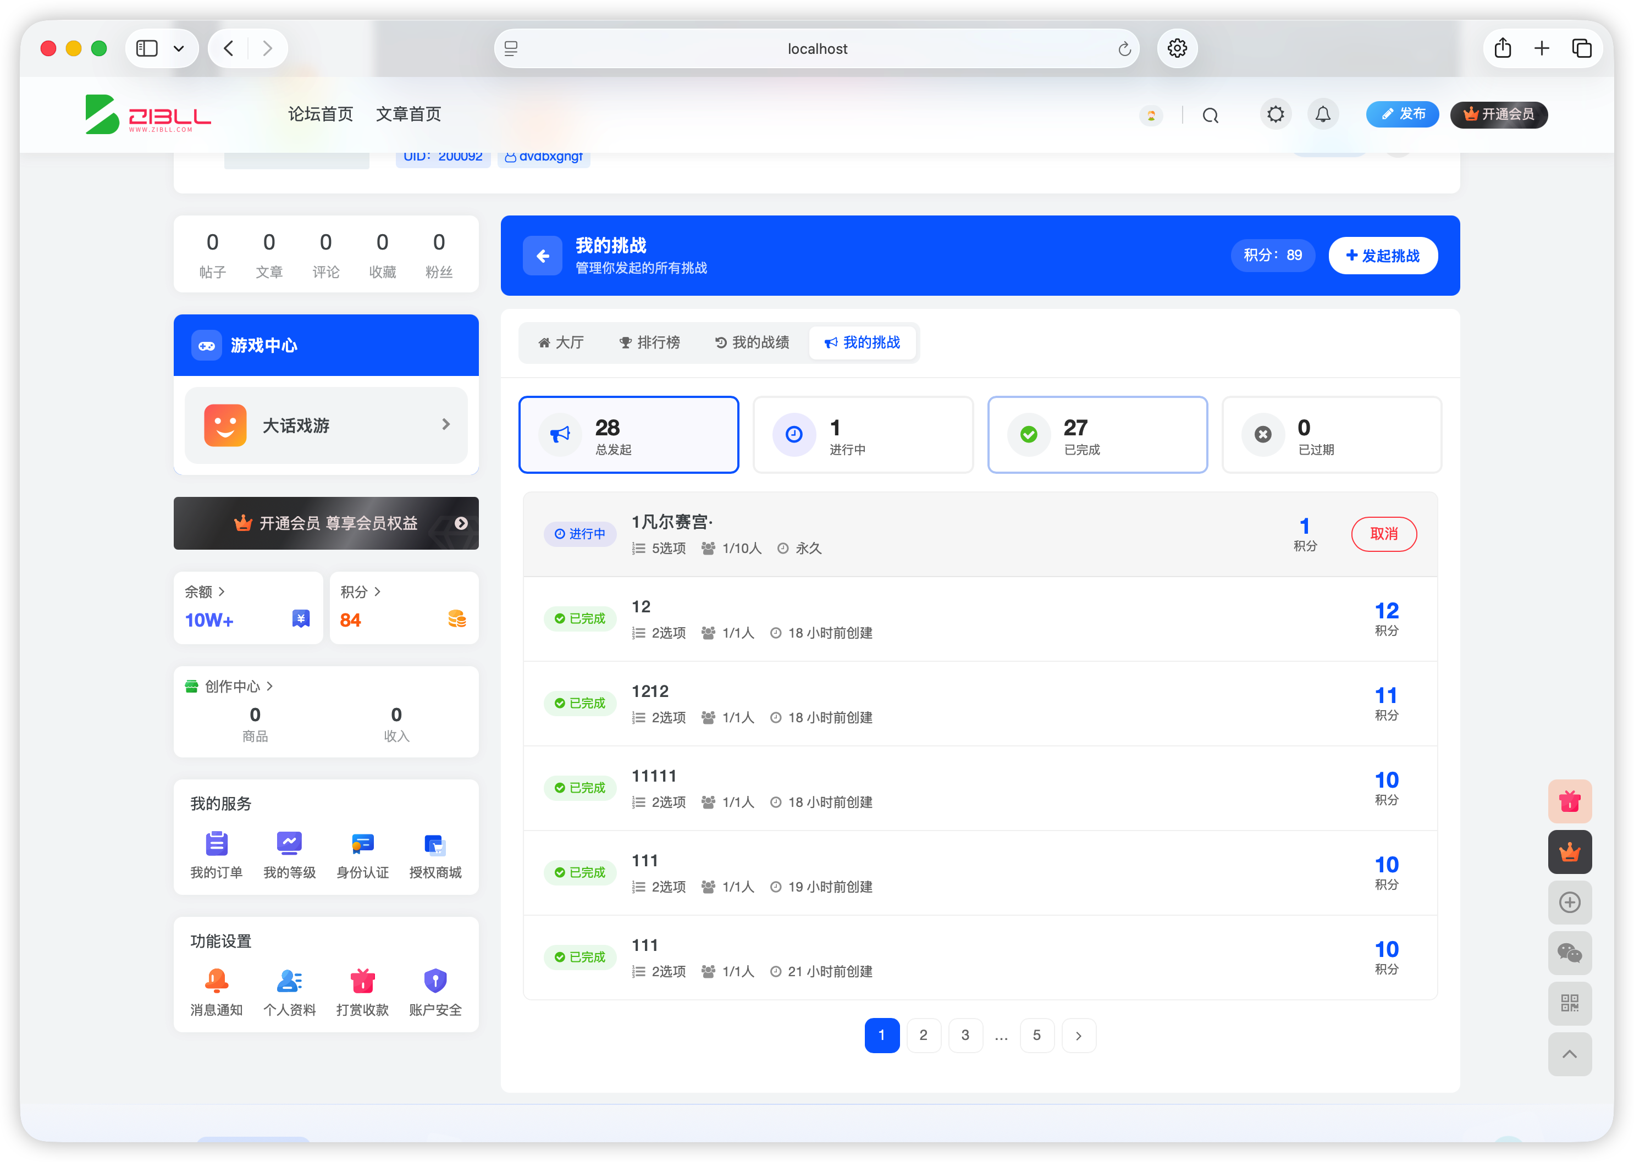This screenshot has width=1634, height=1162.
Task: Click the scroll-to-top arrow button
Action: tap(1570, 1054)
